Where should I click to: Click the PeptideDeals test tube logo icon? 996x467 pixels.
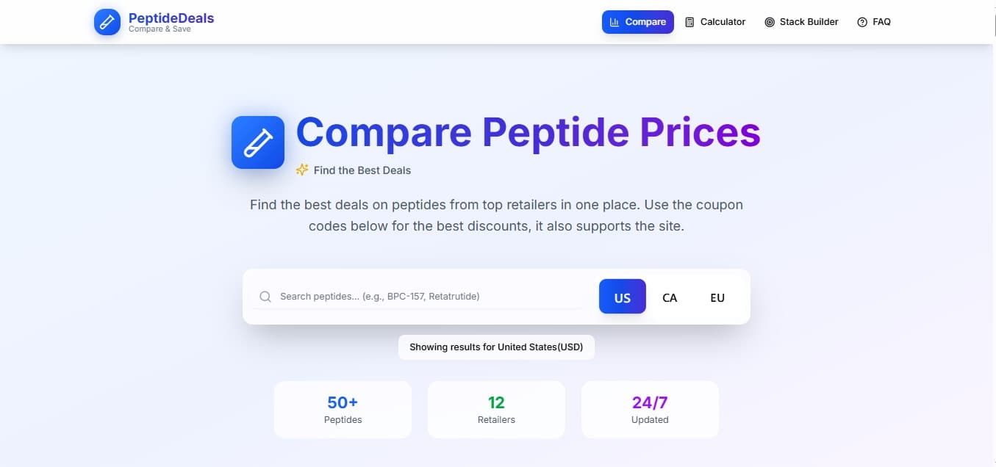tap(107, 22)
